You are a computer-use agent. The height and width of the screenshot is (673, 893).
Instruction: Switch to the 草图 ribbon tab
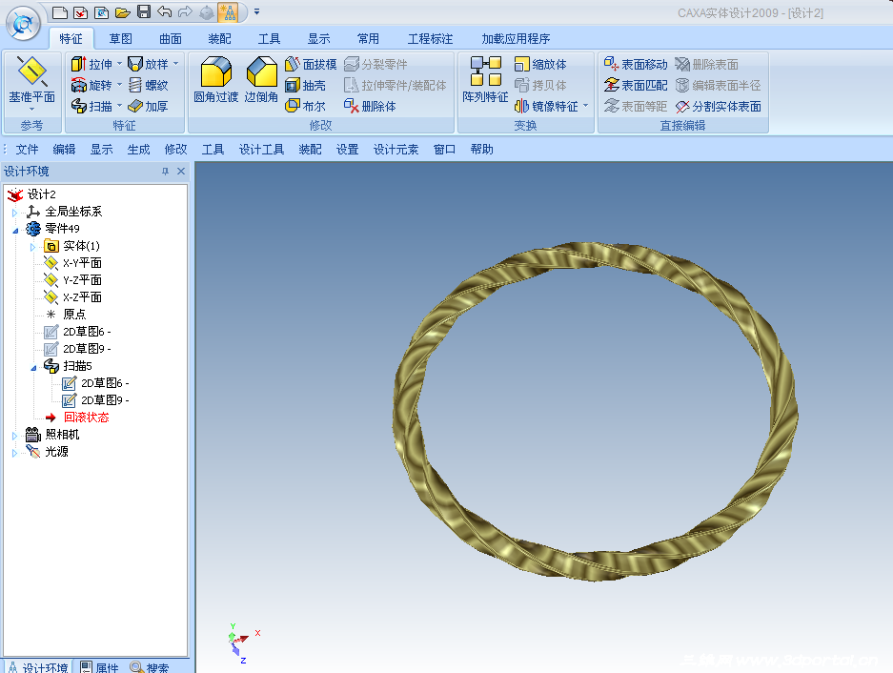click(121, 39)
